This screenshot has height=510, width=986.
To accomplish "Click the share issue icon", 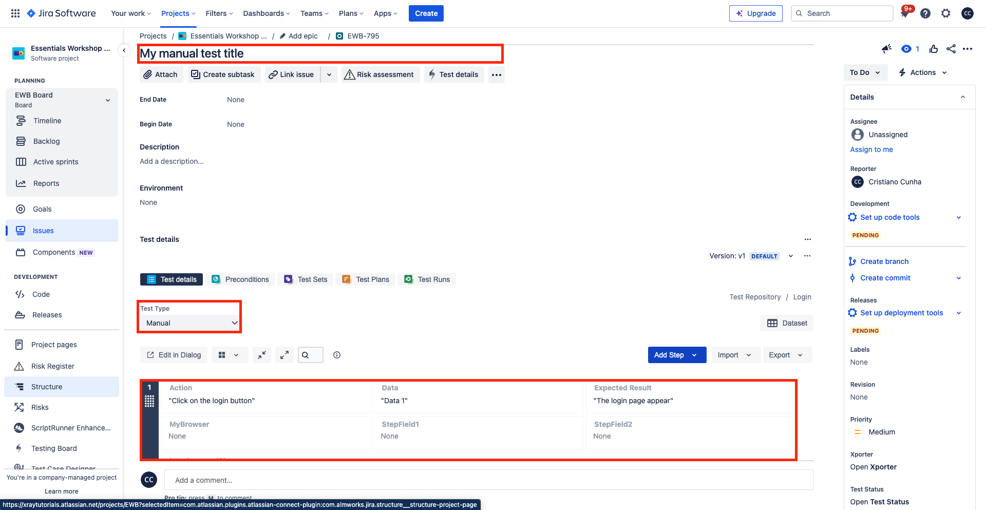I will 951,49.
